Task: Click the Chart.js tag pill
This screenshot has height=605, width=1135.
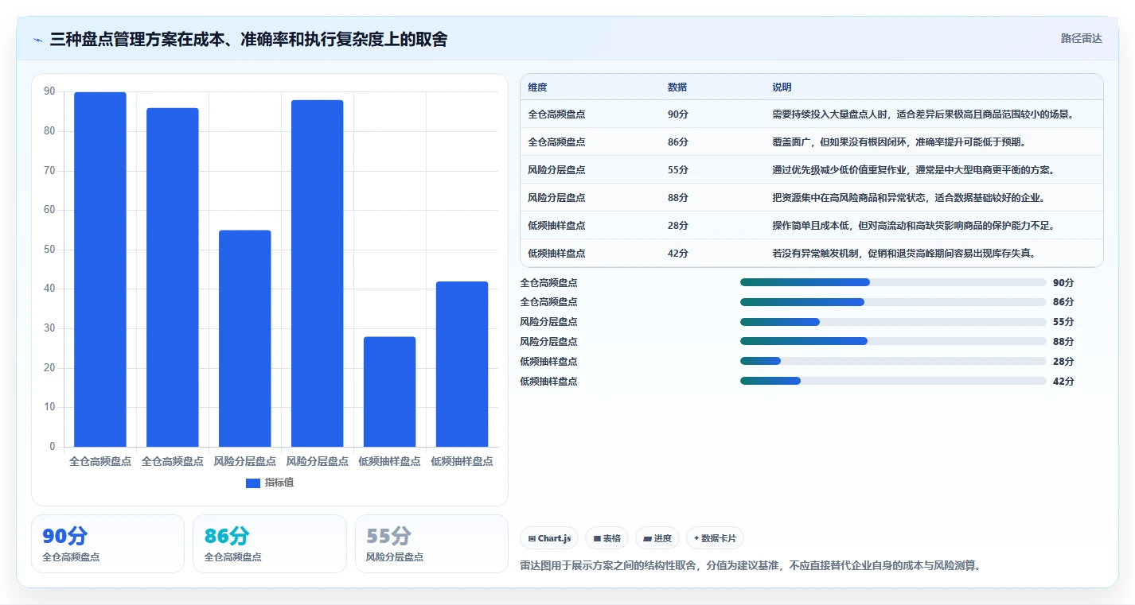Action: (549, 538)
